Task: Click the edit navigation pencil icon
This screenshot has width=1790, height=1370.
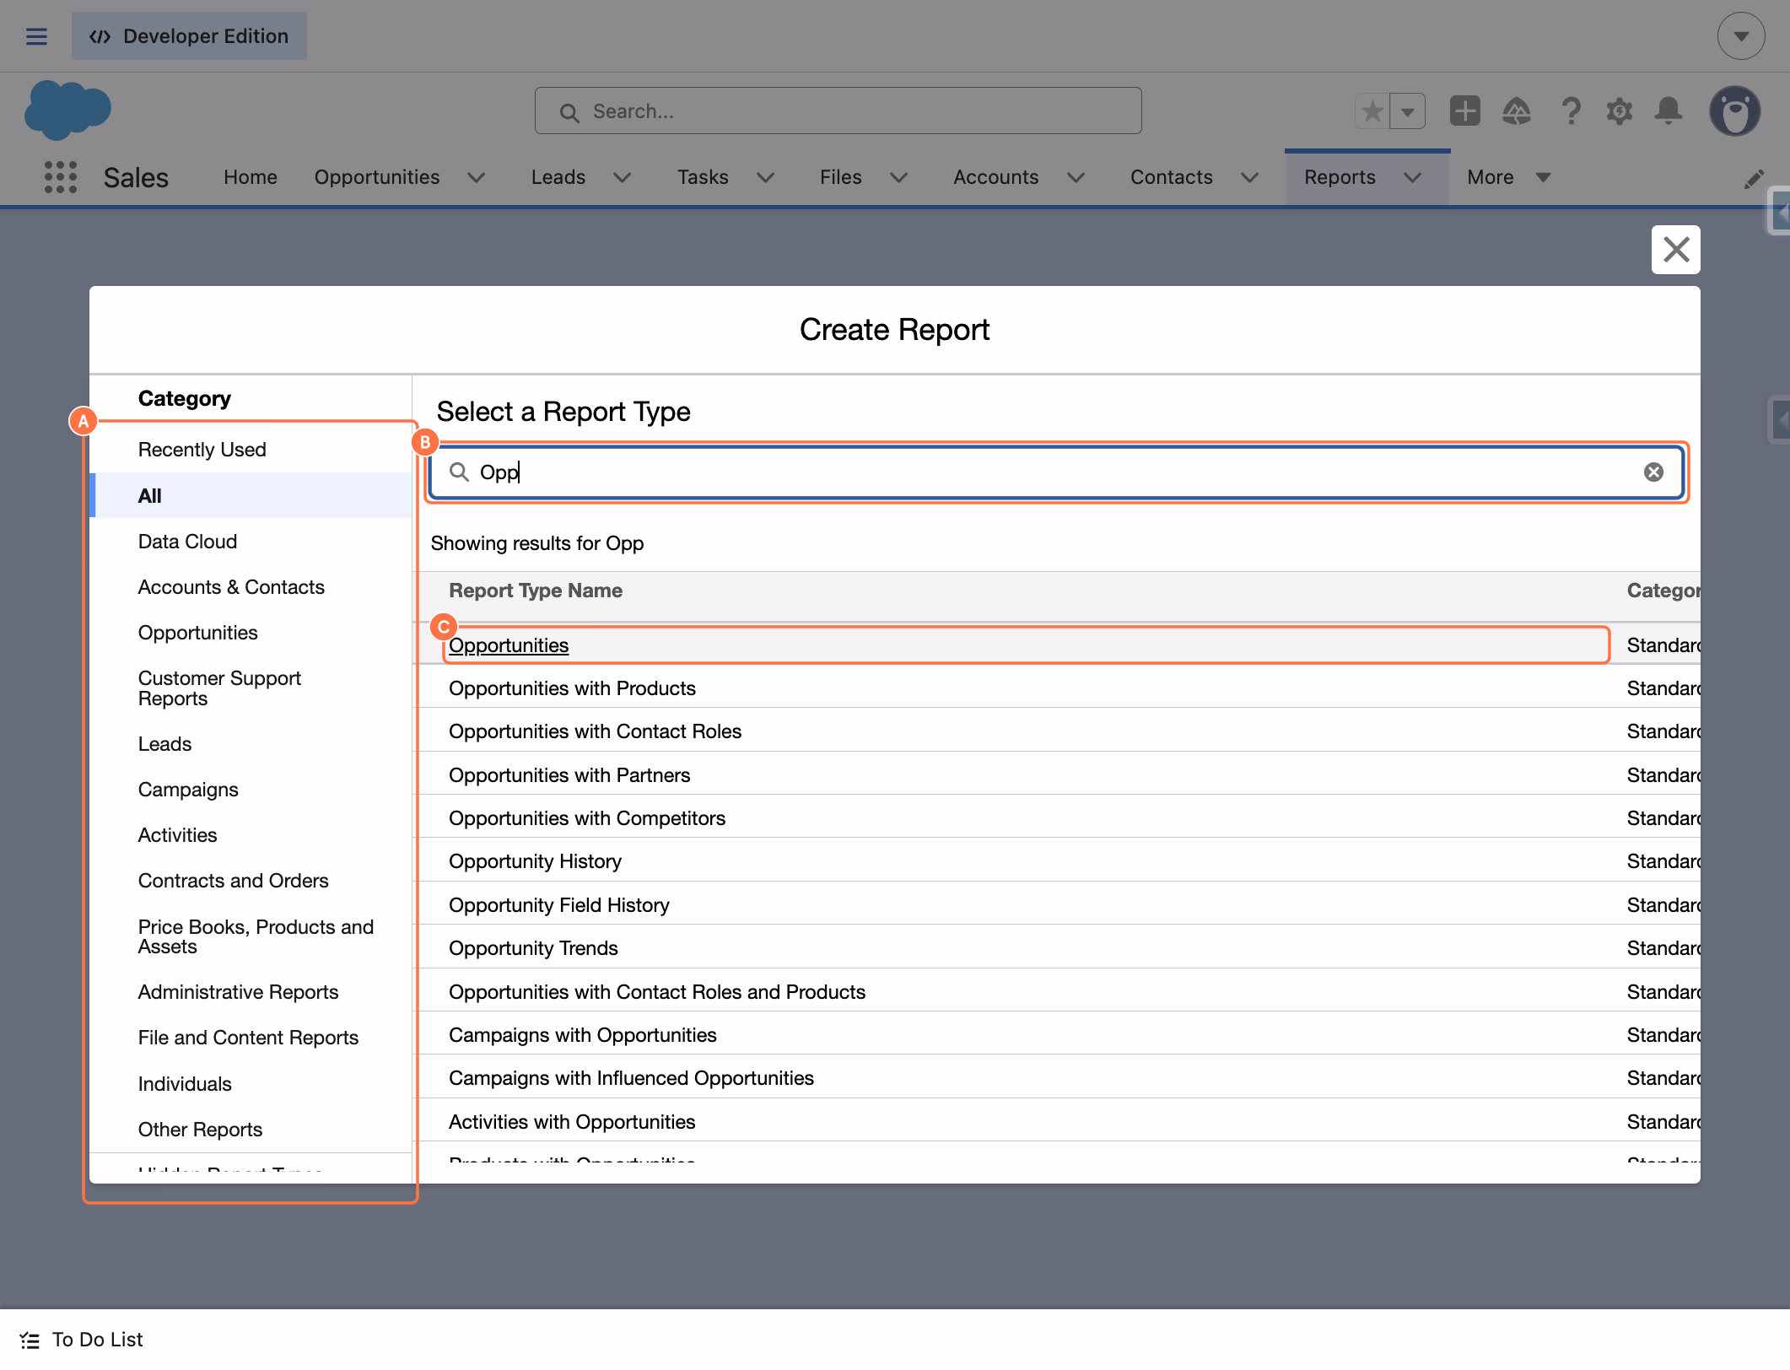Action: point(1755,178)
